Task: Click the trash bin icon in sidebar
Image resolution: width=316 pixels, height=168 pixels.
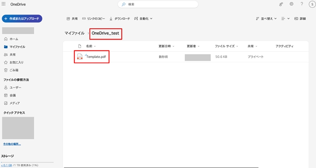Action: coord(6,70)
